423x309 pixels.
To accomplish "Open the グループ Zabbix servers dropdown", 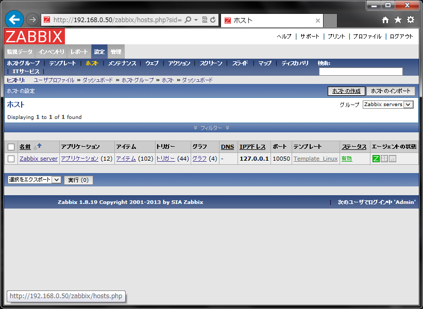I will [x=388, y=105].
